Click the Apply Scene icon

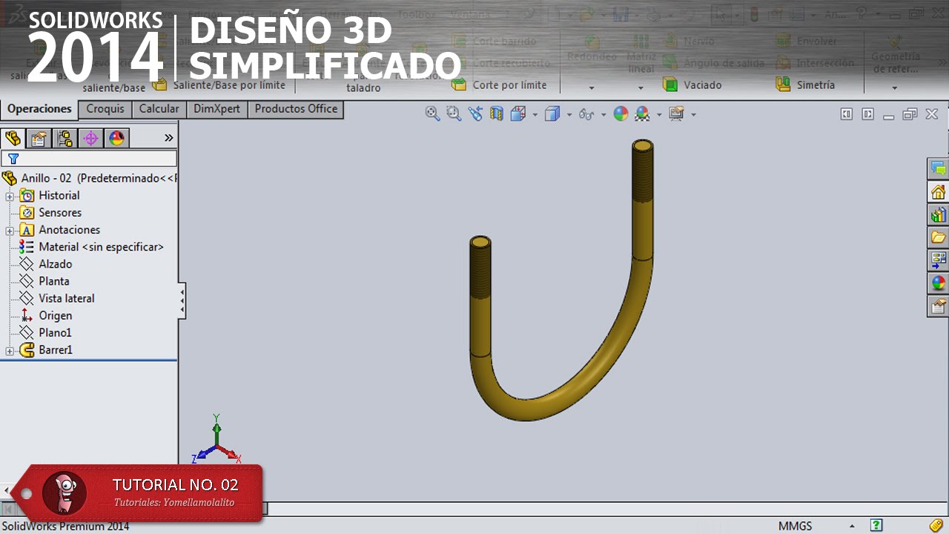pyautogui.click(x=642, y=113)
